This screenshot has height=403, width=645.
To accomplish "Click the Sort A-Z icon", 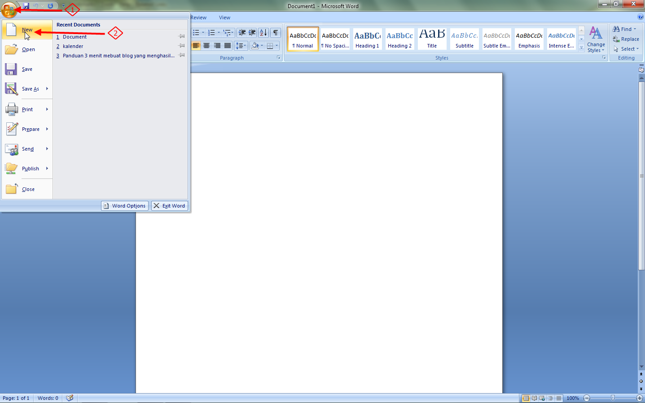I will coord(263,33).
